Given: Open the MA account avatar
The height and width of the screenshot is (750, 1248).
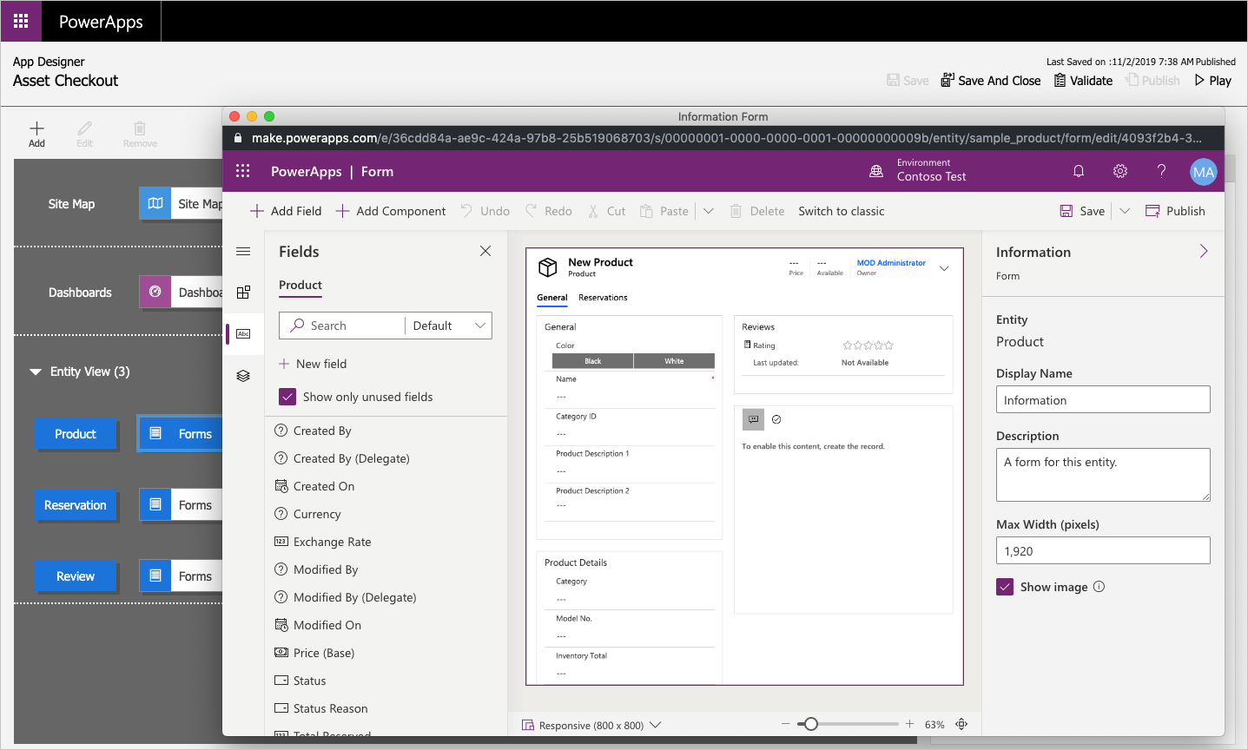Looking at the screenshot, I should click(1203, 172).
